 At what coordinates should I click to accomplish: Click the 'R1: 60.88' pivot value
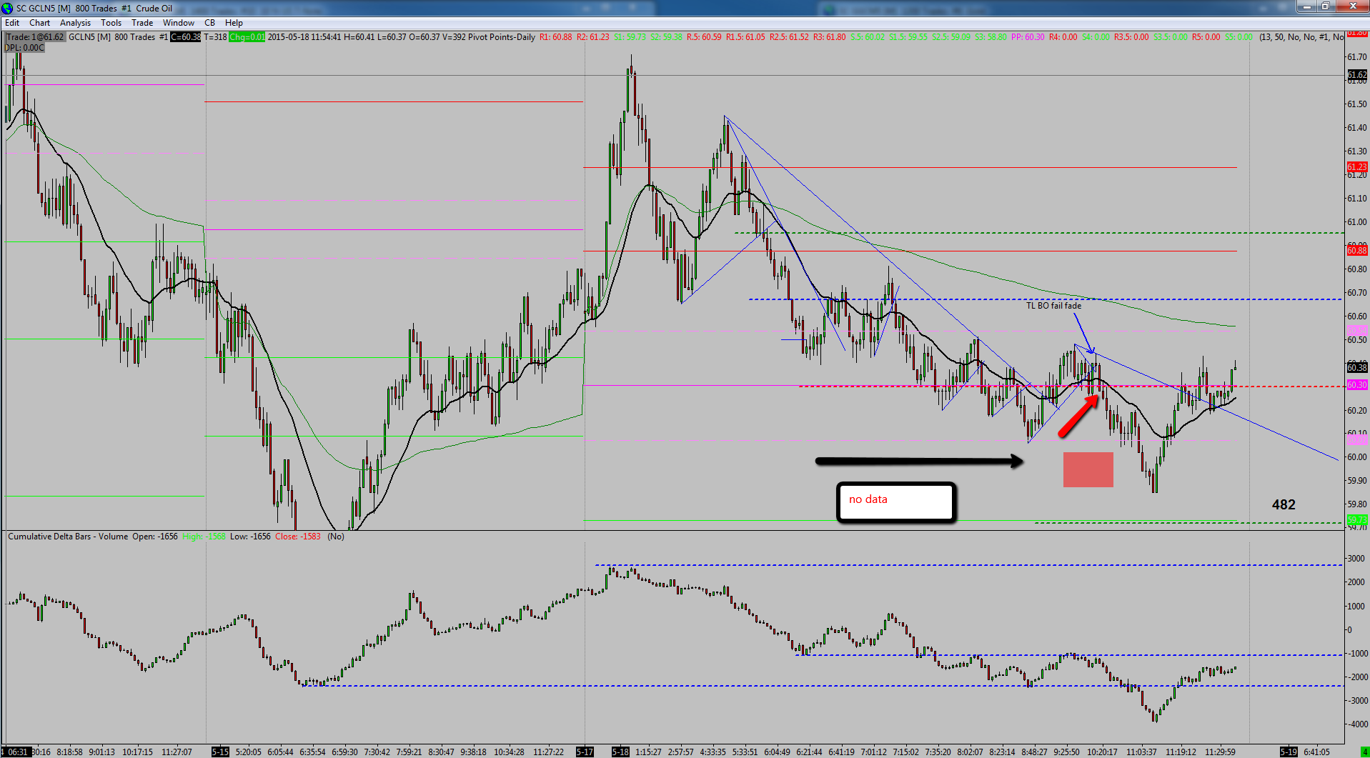555,37
